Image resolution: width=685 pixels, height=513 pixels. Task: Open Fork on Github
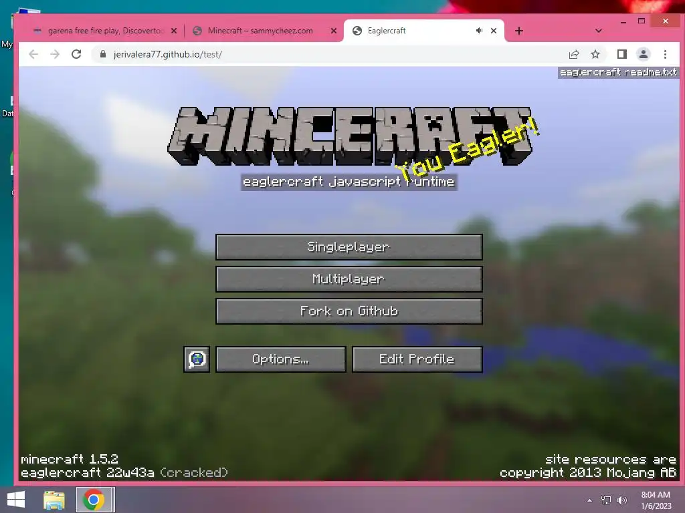349,311
